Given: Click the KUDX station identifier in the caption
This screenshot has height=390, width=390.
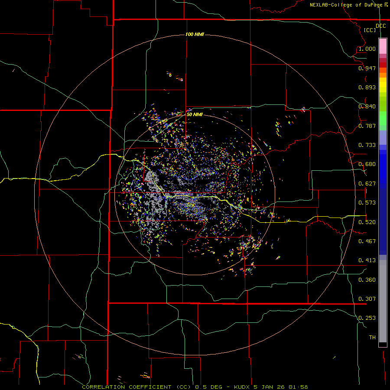Looking at the screenshot, I should pos(241,387).
